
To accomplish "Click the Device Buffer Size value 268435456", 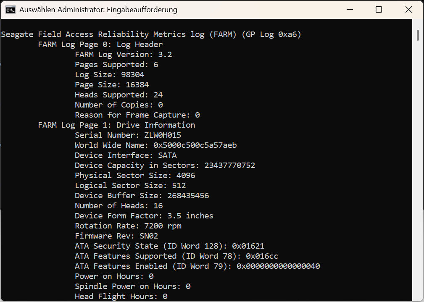I will pyautogui.click(x=188, y=196).
